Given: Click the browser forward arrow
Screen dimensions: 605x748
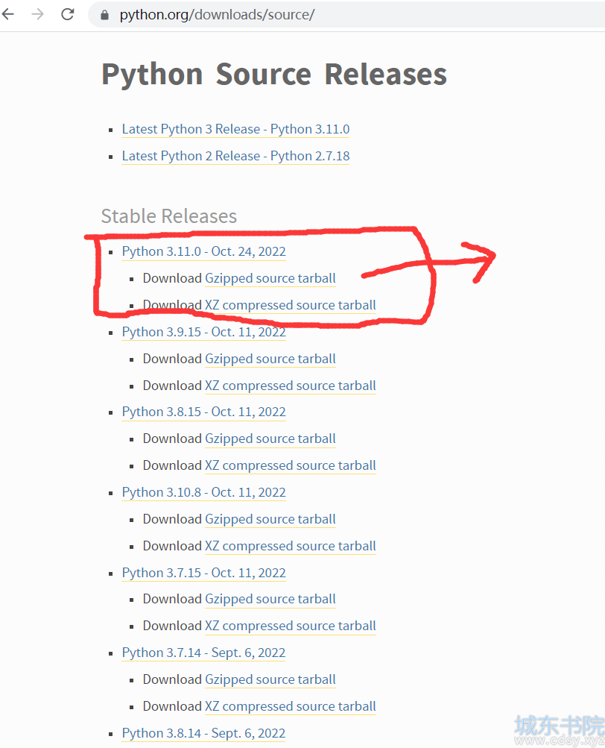Looking at the screenshot, I should [x=37, y=14].
